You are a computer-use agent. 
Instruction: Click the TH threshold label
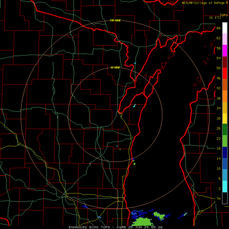pos(219,199)
